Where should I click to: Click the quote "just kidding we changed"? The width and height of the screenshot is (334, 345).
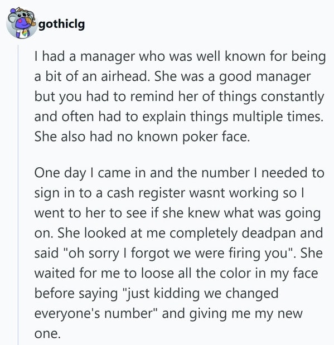coord(200,294)
